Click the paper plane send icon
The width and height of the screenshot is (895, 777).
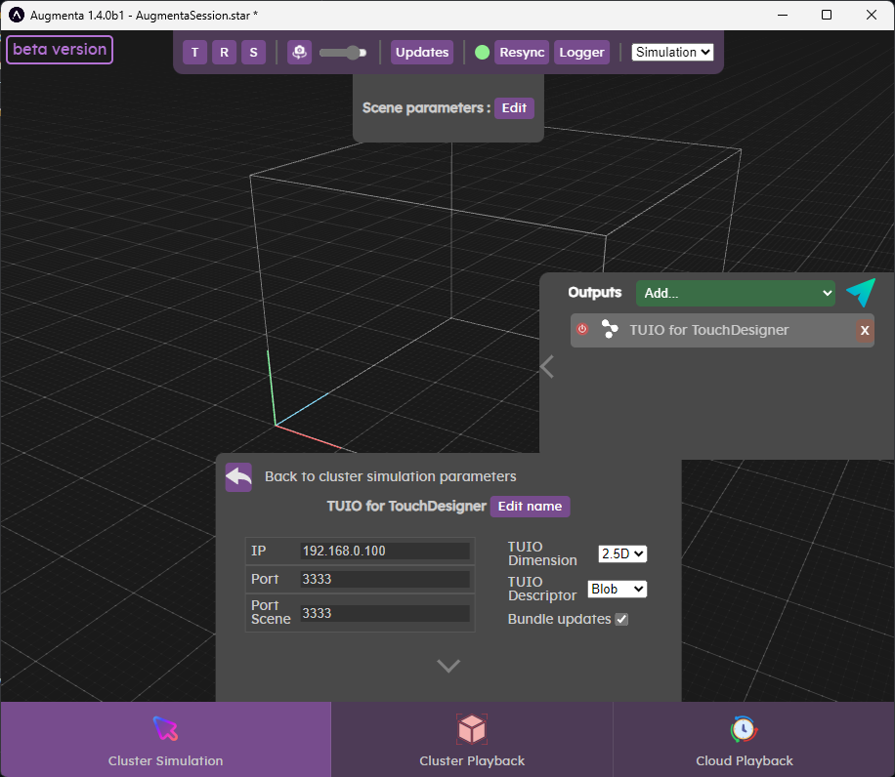(861, 292)
